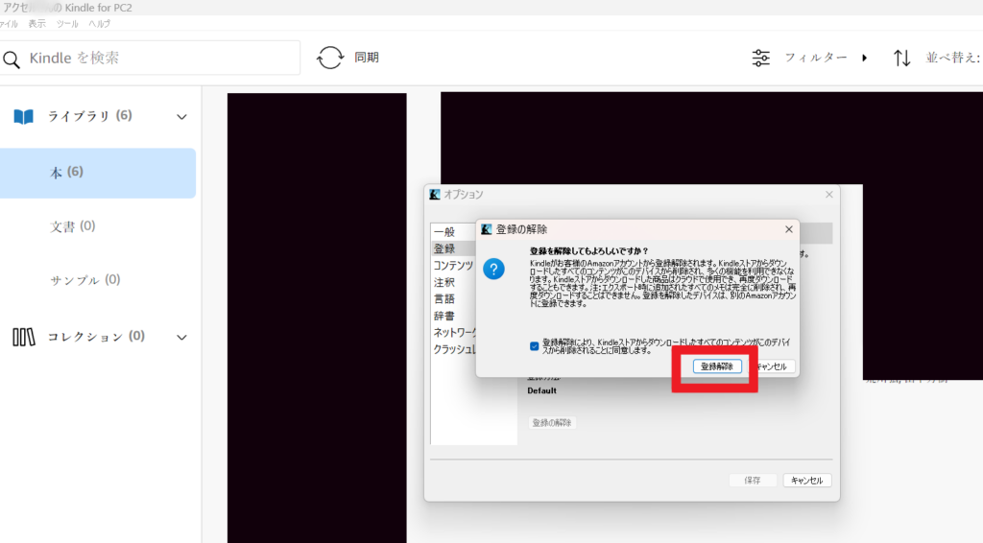The height and width of the screenshot is (543, 983).
Task: Click the library open-book icon
Action: [24, 116]
